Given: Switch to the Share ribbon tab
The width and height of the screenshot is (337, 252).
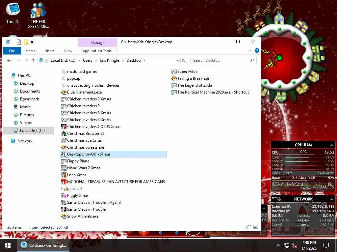Looking at the screenshot, I should coord(50,51).
